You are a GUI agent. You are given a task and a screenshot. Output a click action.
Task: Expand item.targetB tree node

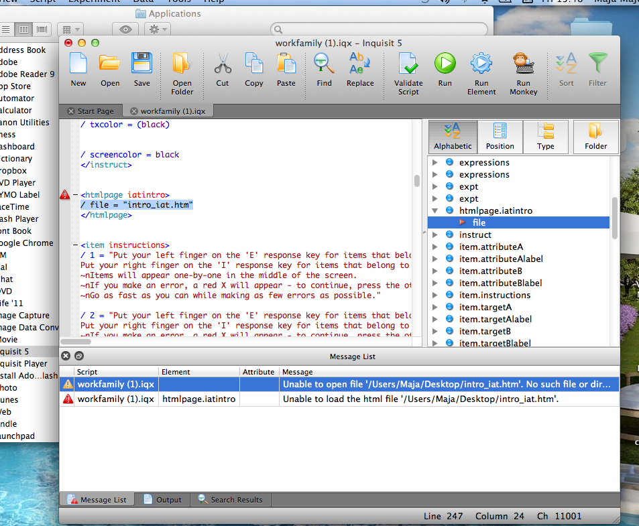click(435, 331)
